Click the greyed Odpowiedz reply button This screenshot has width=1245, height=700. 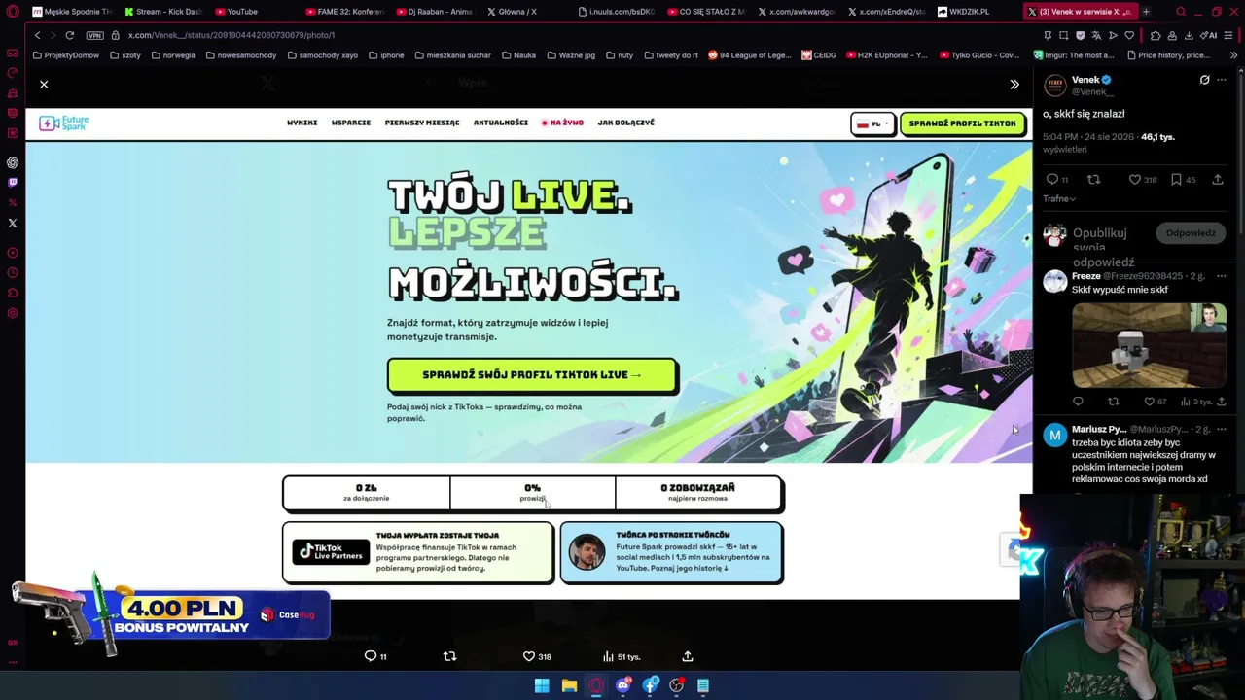click(1191, 233)
